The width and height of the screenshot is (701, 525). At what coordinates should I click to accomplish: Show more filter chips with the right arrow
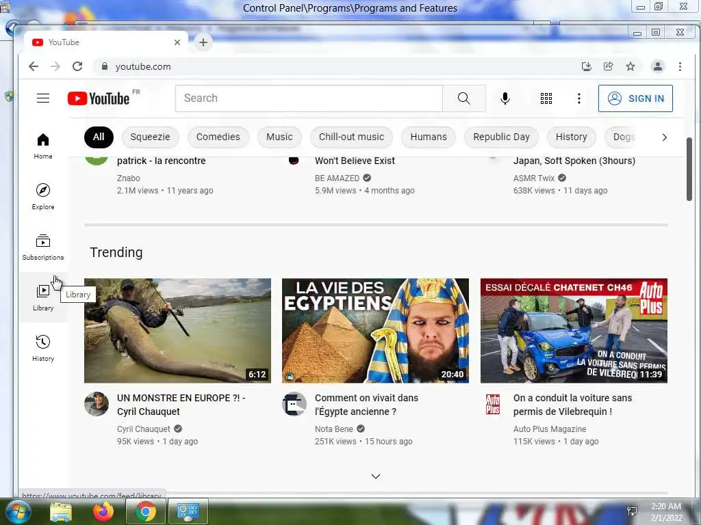664,137
